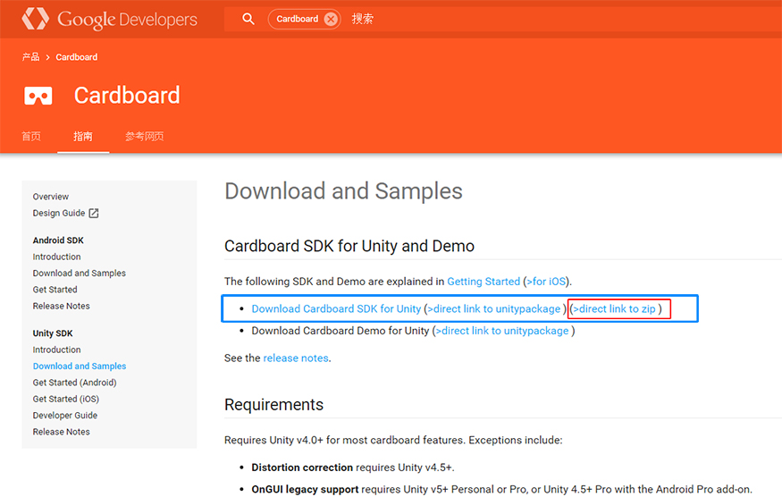The height and width of the screenshot is (497, 782).
Task: Open Android SDK Introduction in the sidebar
Action: point(57,257)
